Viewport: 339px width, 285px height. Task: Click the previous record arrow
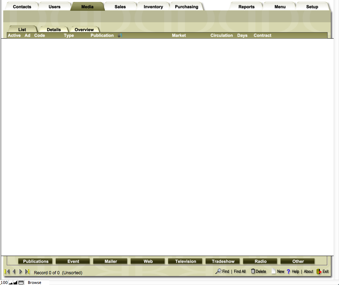pyautogui.click(x=14, y=272)
